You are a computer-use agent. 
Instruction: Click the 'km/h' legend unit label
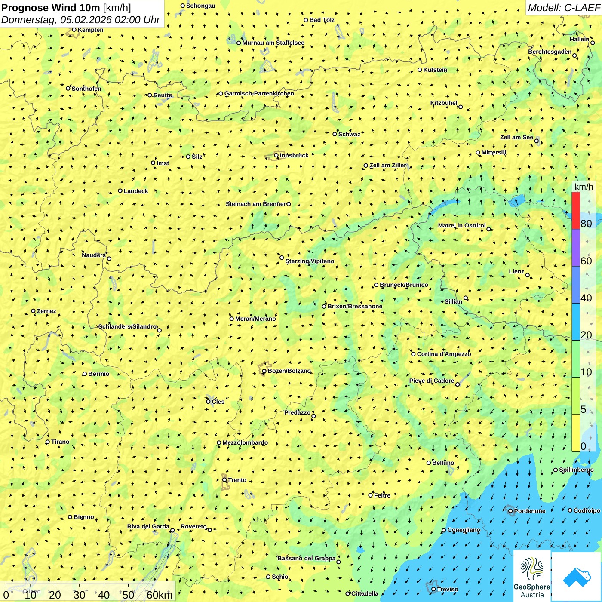(x=584, y=187)
